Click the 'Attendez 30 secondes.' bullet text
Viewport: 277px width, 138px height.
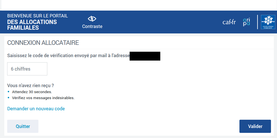pyautogui.click(x=32, y=92)
